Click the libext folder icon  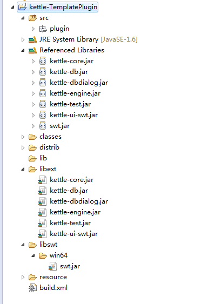32,169
